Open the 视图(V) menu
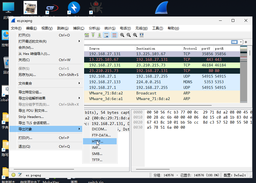Viewport: 256px width, 183px height. (47, 28)
